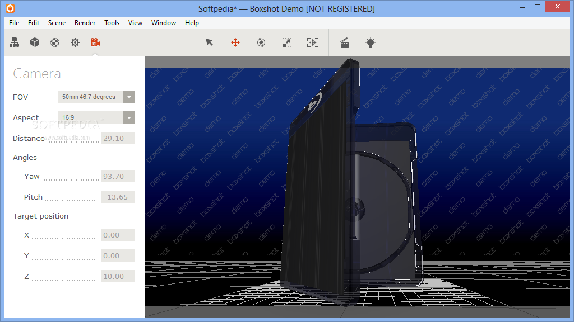The height and width of the screenshot is (322, 574).
Task: Open the scene tree panel icon
Action: pos(14,42)
